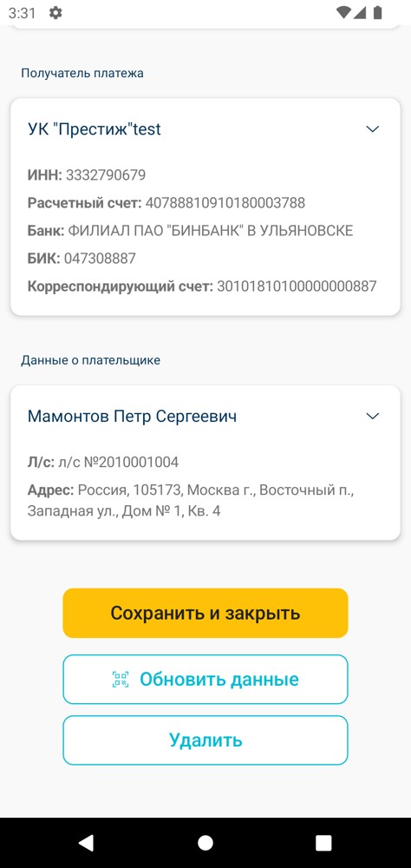The height and width of the screenshot is (868, 411).
Task: Select the Расчетный счет number line
Action: click(x=166, y=203)
